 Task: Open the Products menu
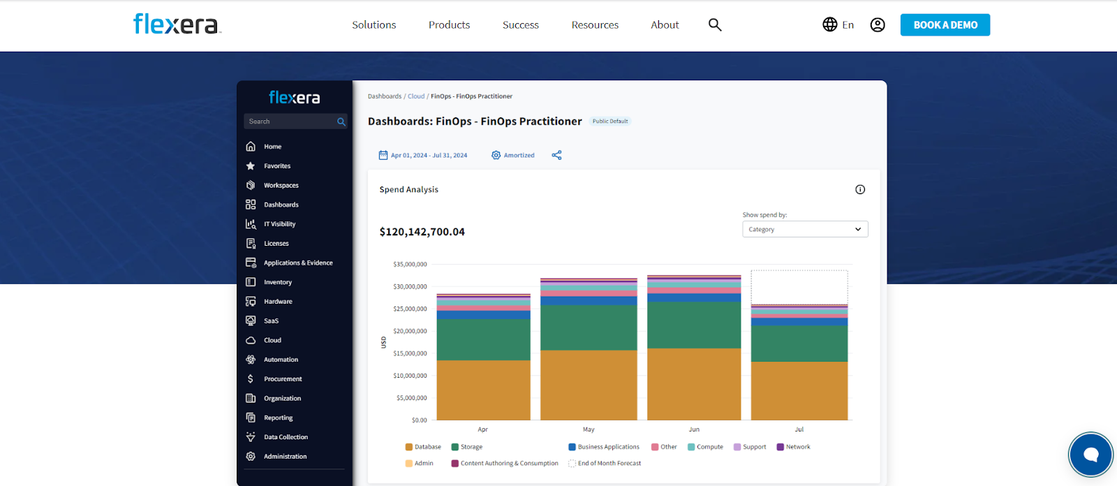coord(450,25)
